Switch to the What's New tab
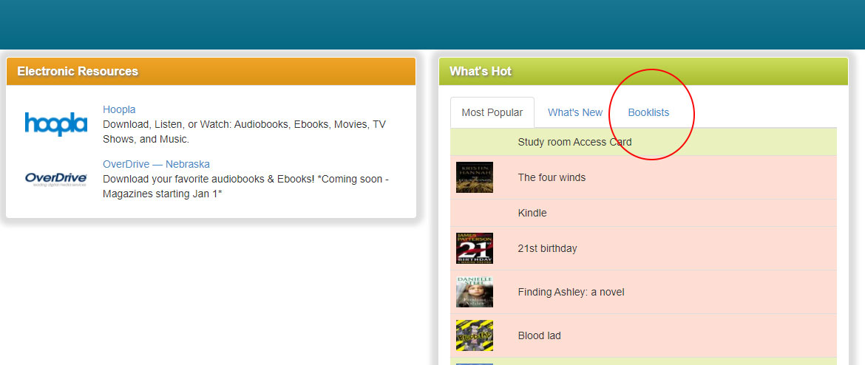Screen dimensions: 865x365 point(575,112)
